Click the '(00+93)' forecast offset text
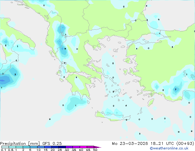This screenshot has height=151, width=195. [185, 144]
